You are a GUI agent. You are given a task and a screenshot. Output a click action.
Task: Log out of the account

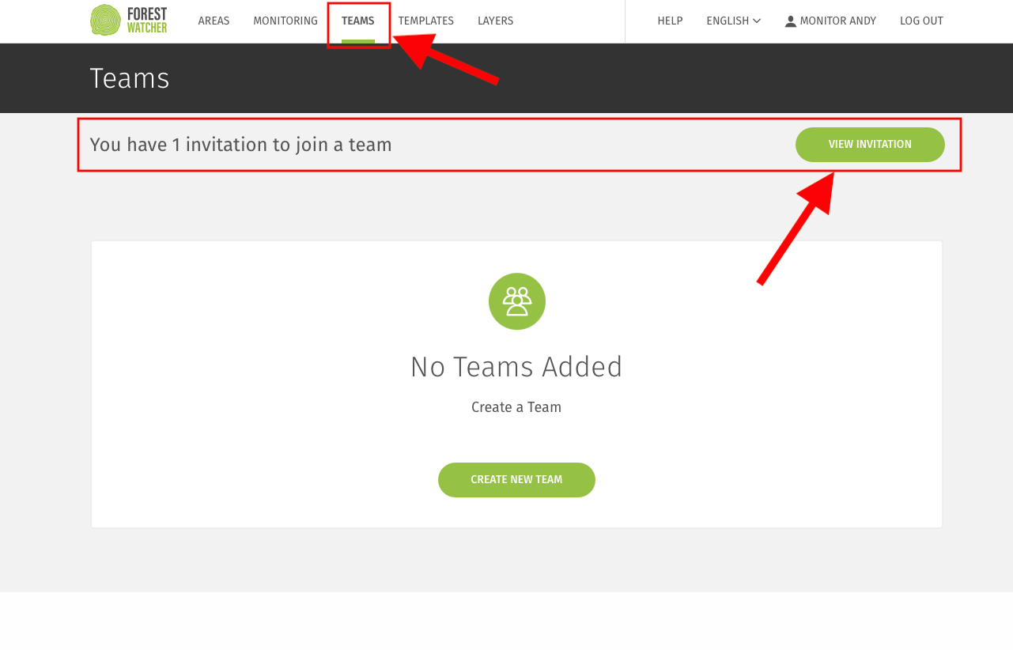pos(921,21)
